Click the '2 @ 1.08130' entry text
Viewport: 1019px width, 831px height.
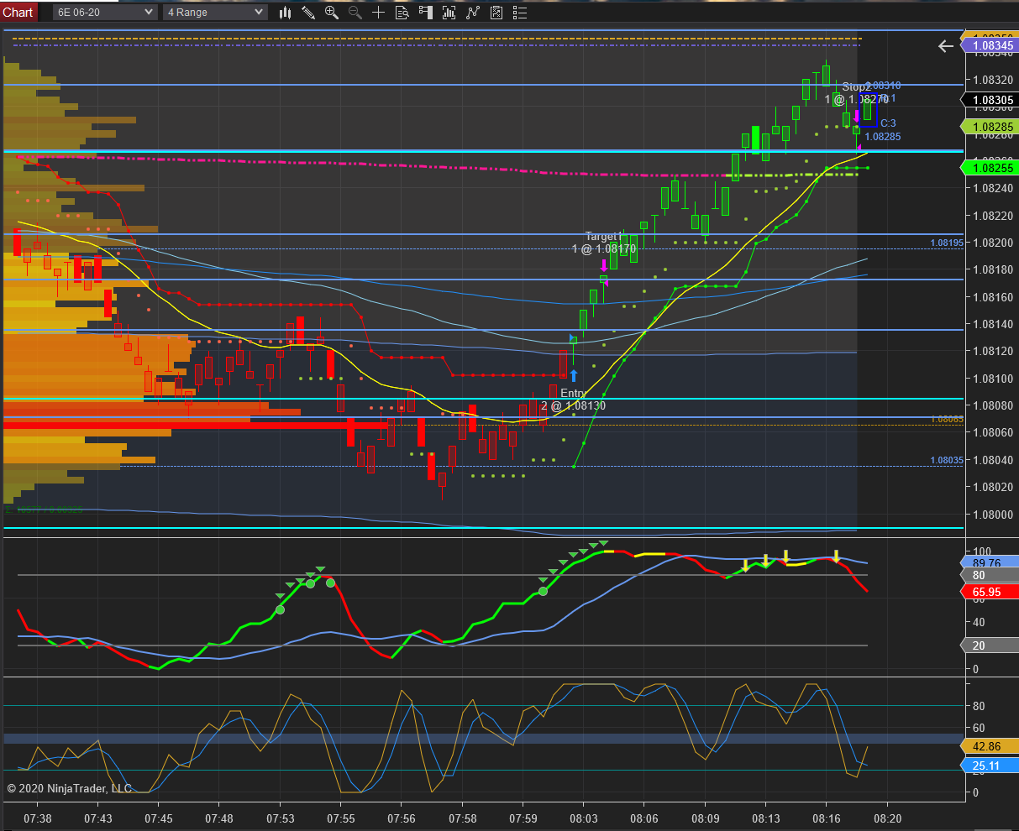pyautogui.click(x=573, y=405)
